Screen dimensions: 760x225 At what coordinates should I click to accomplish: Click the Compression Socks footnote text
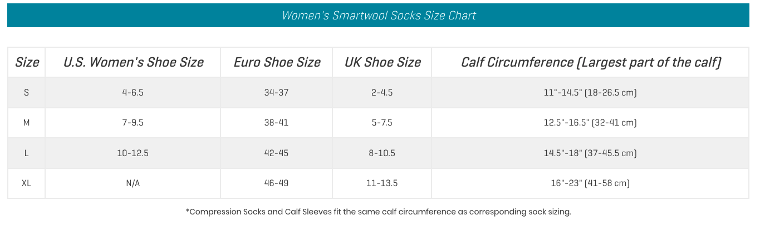coord(379,212)
